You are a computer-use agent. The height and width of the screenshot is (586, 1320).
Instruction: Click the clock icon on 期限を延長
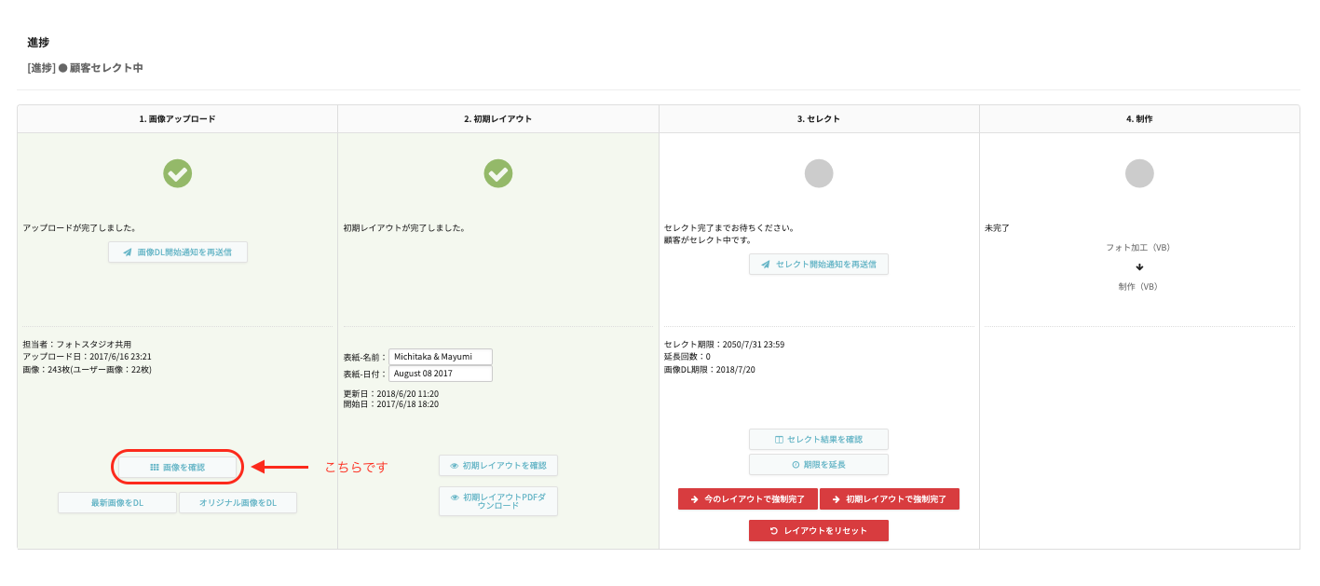(x=796, y=465)
